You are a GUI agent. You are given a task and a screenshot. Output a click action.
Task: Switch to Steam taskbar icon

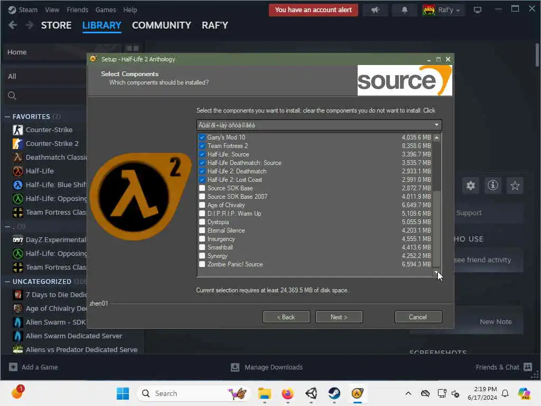click(x=334, y=393)
